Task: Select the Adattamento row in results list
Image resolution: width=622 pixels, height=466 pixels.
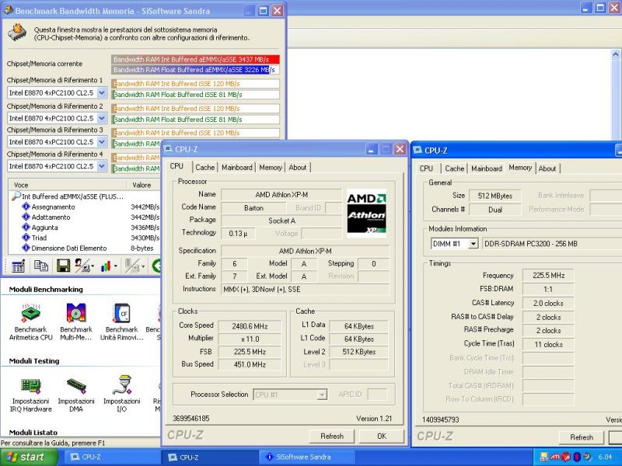Action: [84, 217]
